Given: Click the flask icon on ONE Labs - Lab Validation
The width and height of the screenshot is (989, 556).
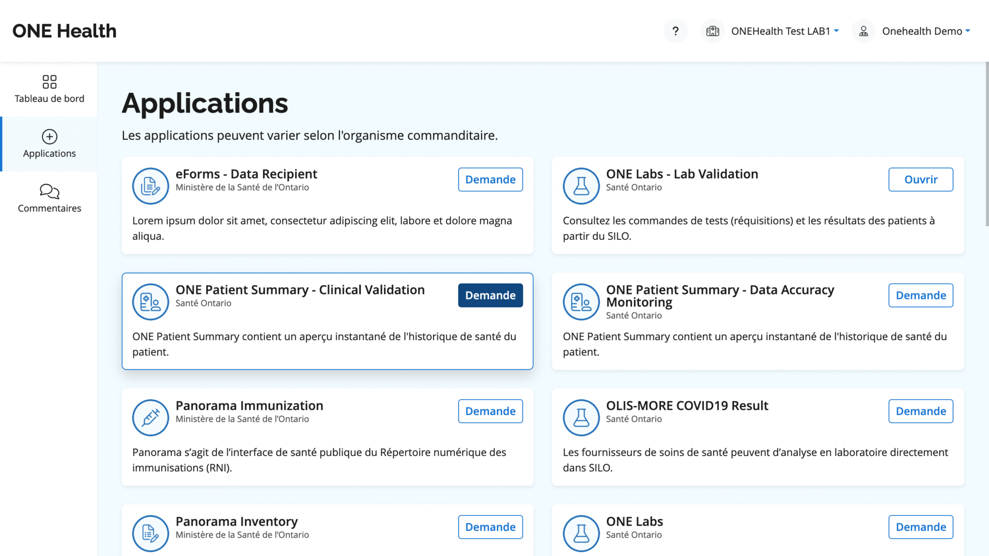Looking at the screenshot, I should point(581,186).
